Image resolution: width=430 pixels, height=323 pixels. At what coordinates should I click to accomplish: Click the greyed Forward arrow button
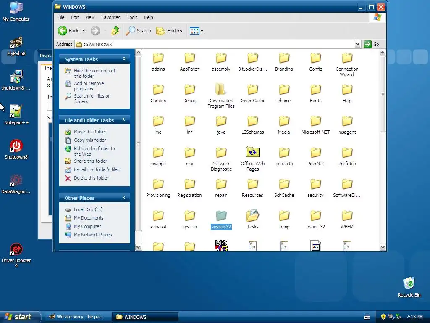(x=95, y=31)
